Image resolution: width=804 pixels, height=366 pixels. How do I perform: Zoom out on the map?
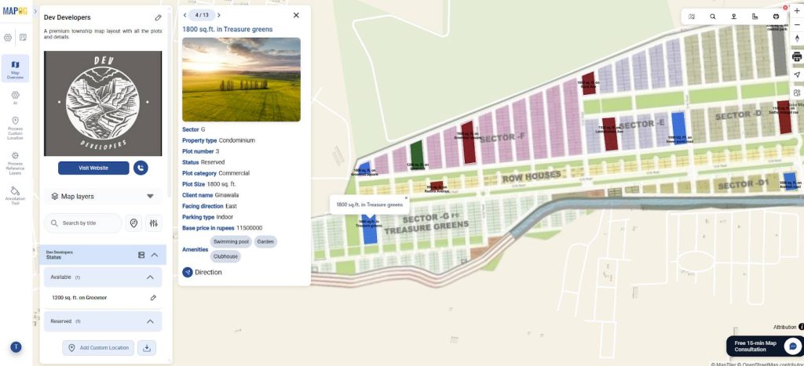click(797, 24)
